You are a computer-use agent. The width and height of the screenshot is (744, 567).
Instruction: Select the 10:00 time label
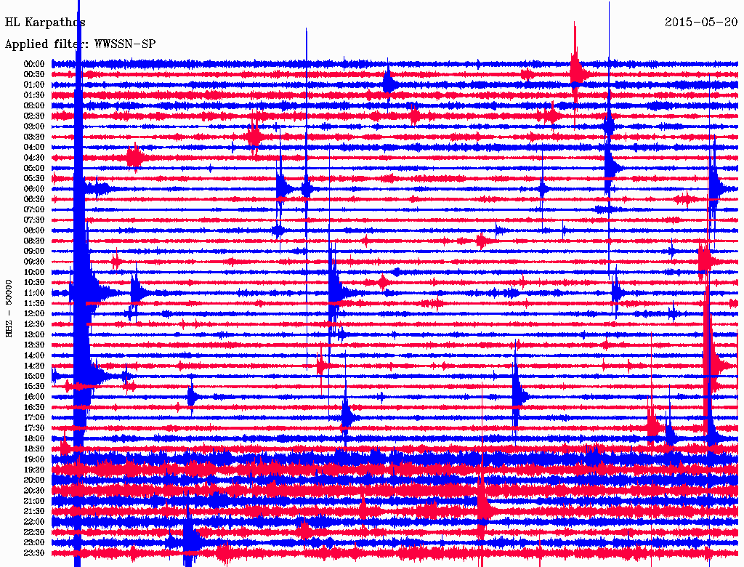tap(34, 272)
